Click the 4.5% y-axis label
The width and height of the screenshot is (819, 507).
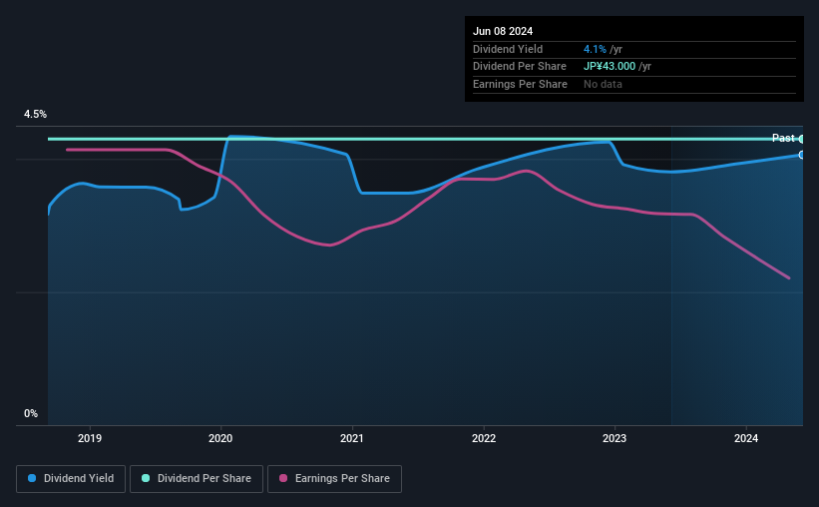(x=35, y=115)
